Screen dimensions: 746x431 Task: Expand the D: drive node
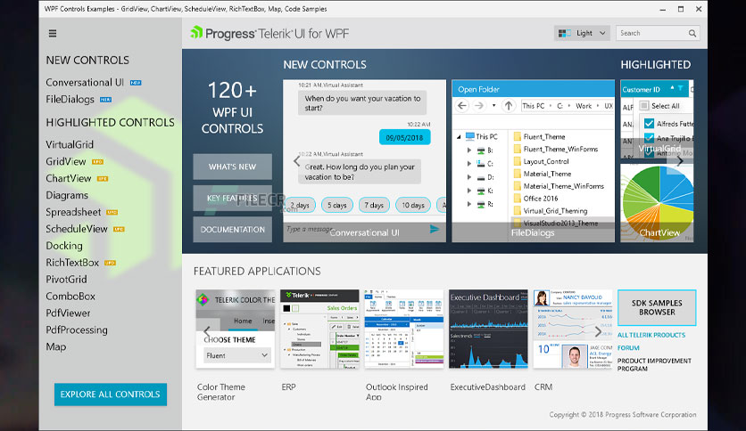coord(469,177)
